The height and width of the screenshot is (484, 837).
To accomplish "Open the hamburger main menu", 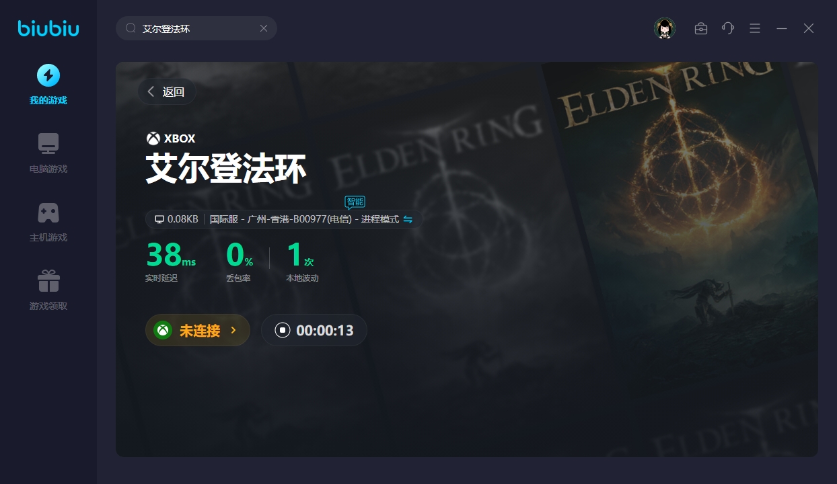I will tap(755, 28).
